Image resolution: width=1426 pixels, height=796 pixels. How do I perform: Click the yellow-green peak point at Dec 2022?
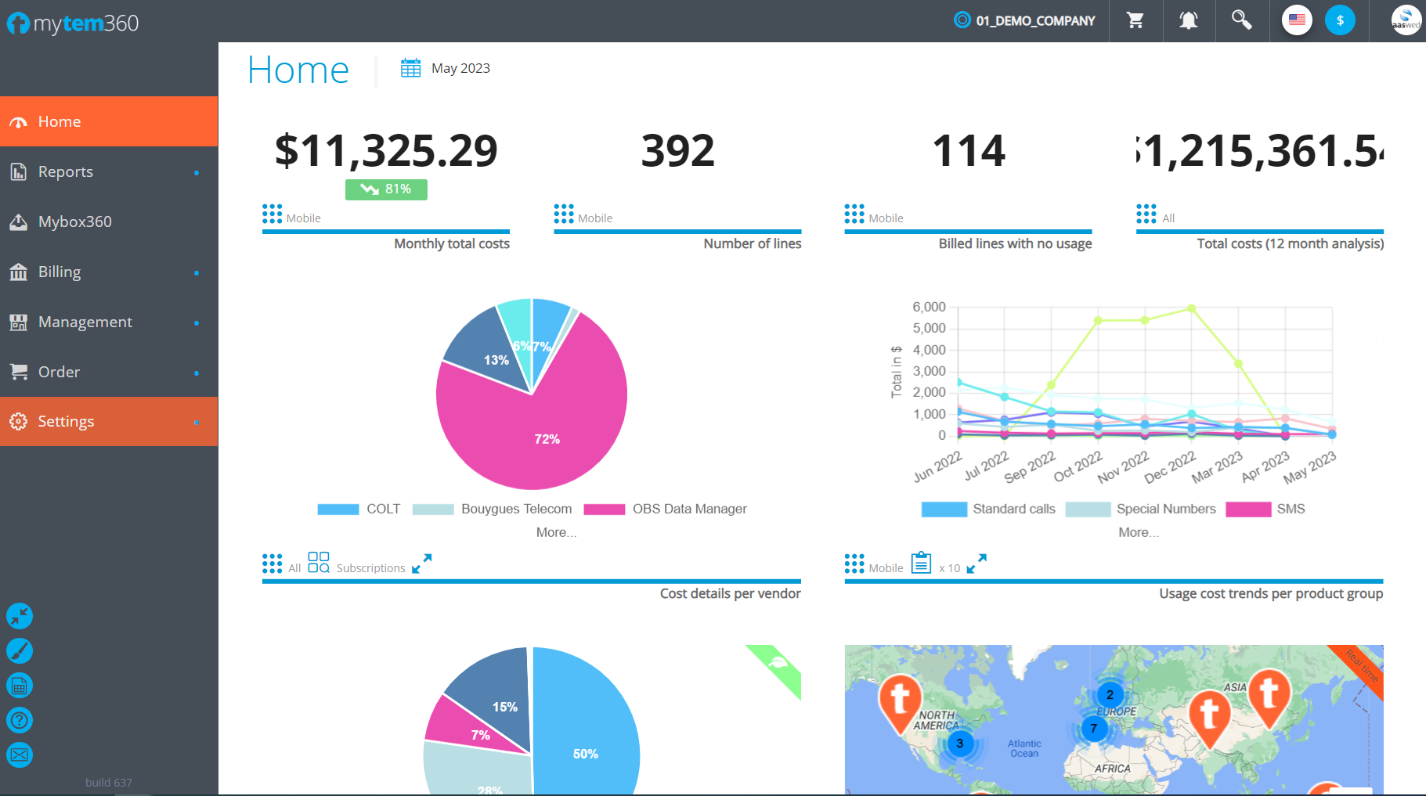[x=1192, y=308]
